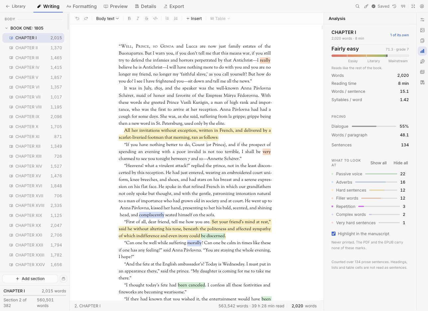The height and width of the screenshot is (311, 428).
Task: Click the highlighted word complacently
Action: point(152,215)
